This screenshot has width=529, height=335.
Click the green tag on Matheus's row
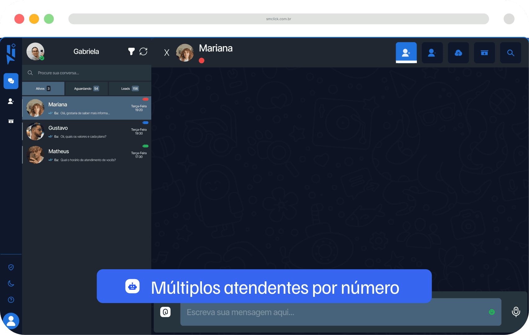(x=145, y=146)
